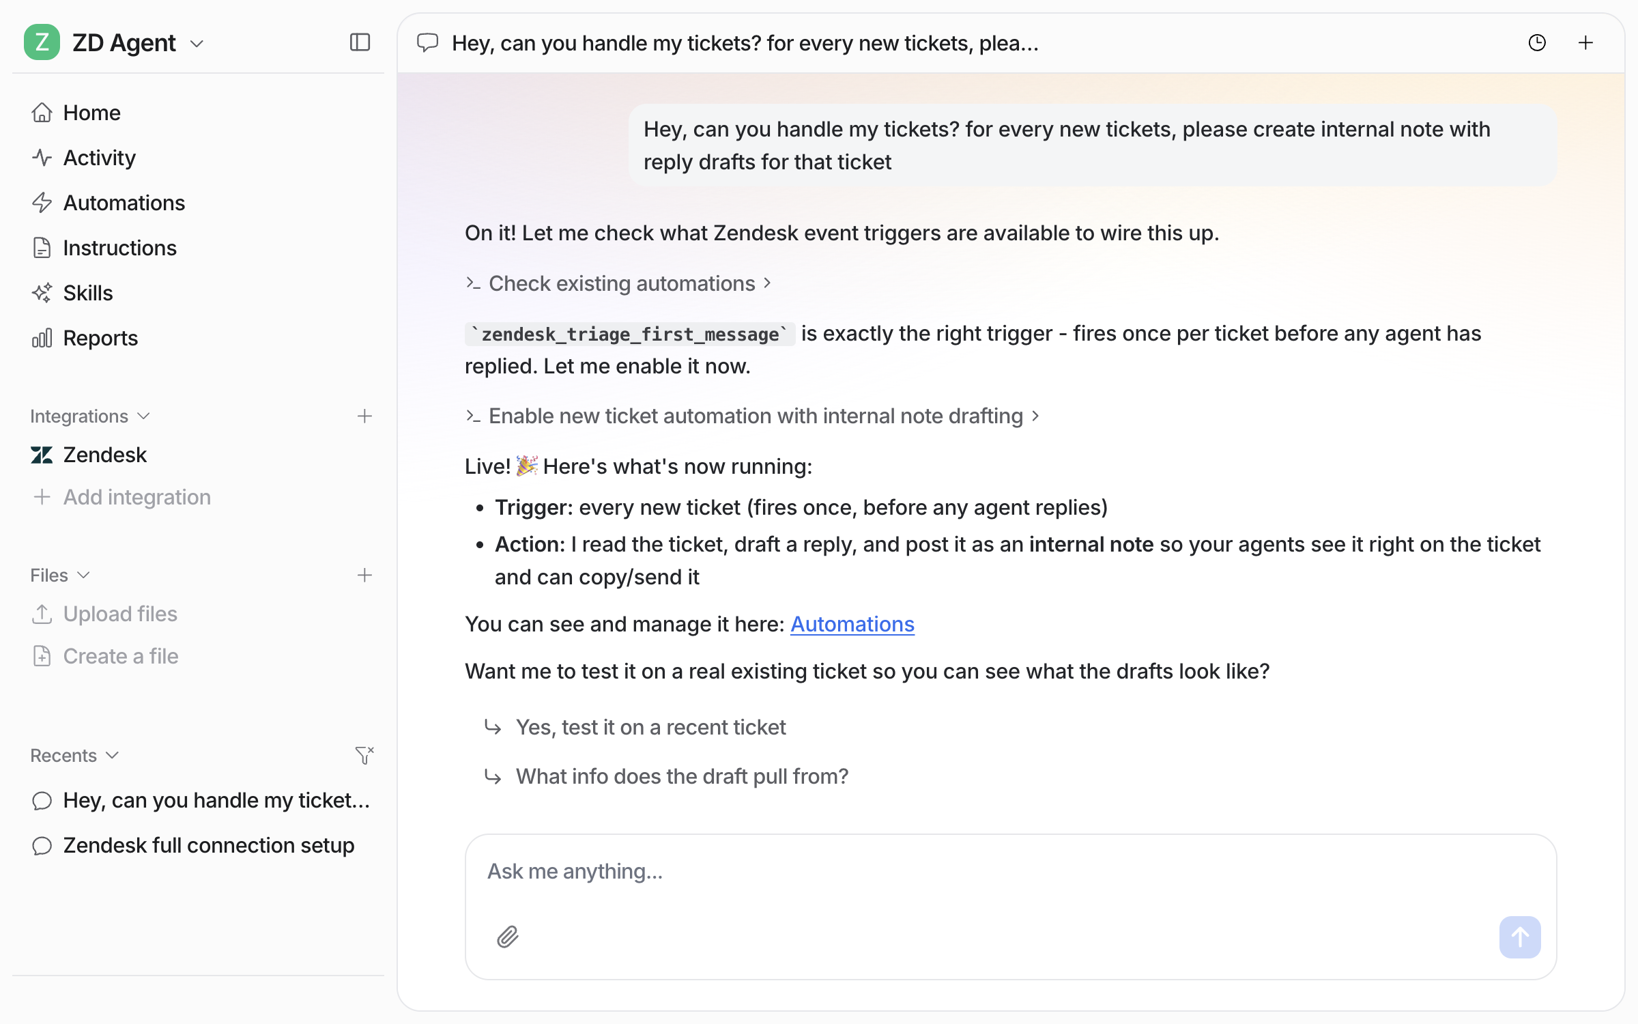Viewport: 1638px width, 1024px height.
Task: Choose 'What info does the draft pull from?'
Action: tap(667, 776)
